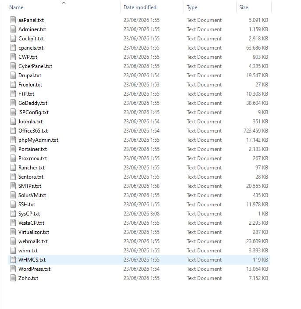Click the WordPress.txt file icon
The height and width of the screenshot is (309, 301).
[x=13, y=269]
